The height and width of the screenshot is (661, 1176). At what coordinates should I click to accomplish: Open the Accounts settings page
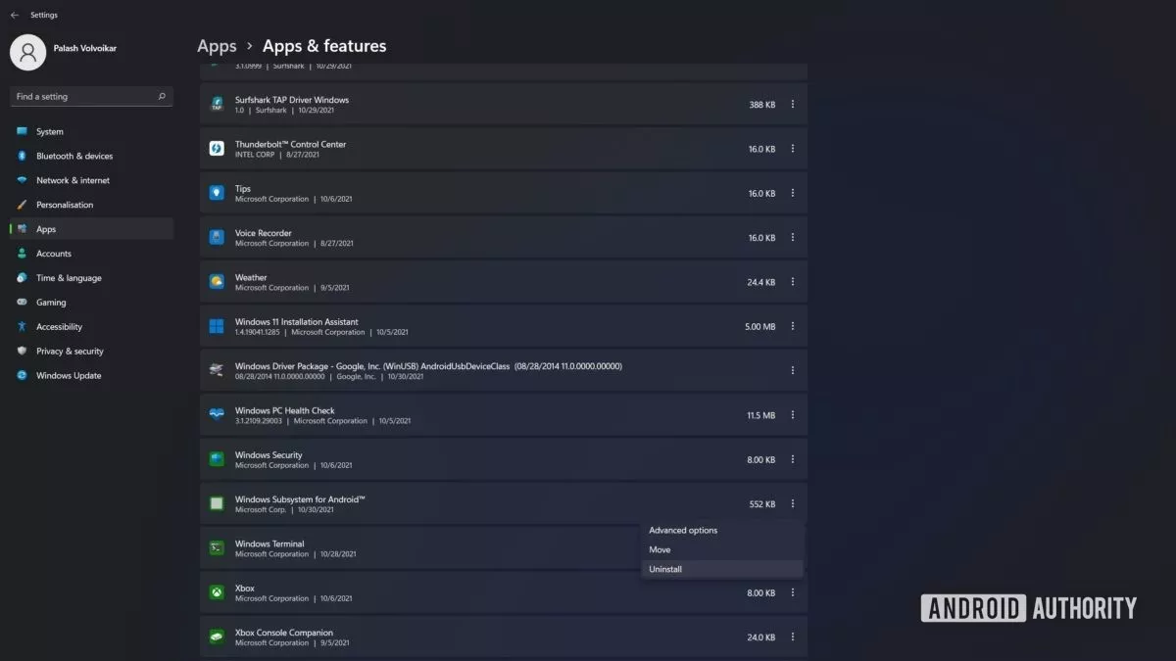91,254
